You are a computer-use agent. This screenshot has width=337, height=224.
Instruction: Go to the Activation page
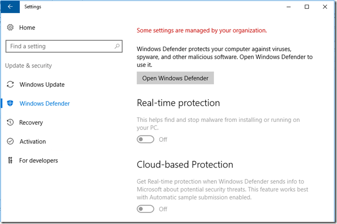click(x=32, y=141)
